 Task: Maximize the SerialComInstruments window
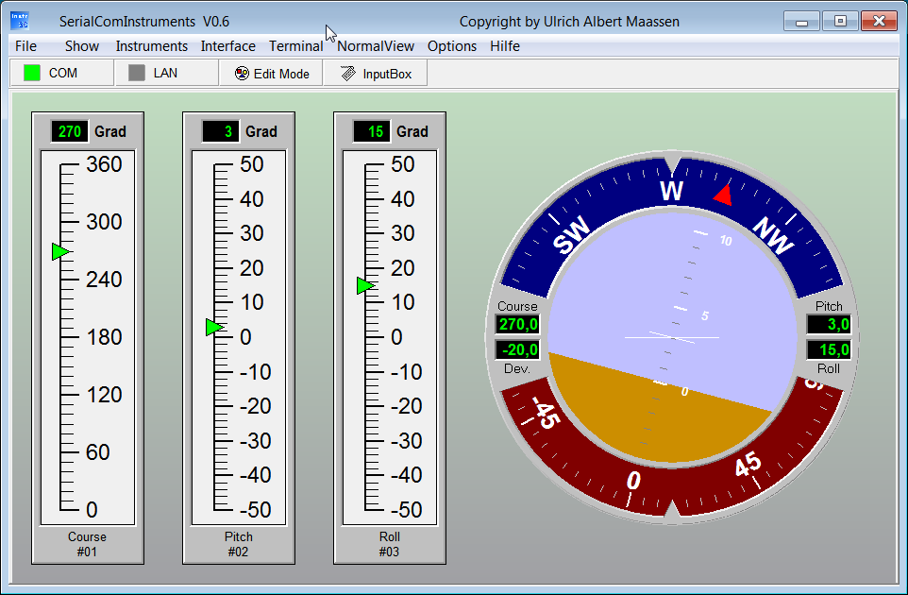click(x=840, y=22)
